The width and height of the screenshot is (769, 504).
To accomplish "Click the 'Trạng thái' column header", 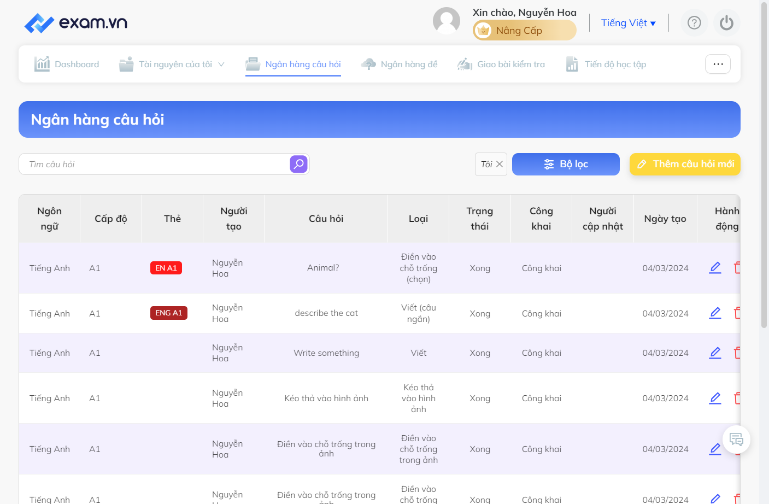I will pyautogui.click(x=480, y=219).
